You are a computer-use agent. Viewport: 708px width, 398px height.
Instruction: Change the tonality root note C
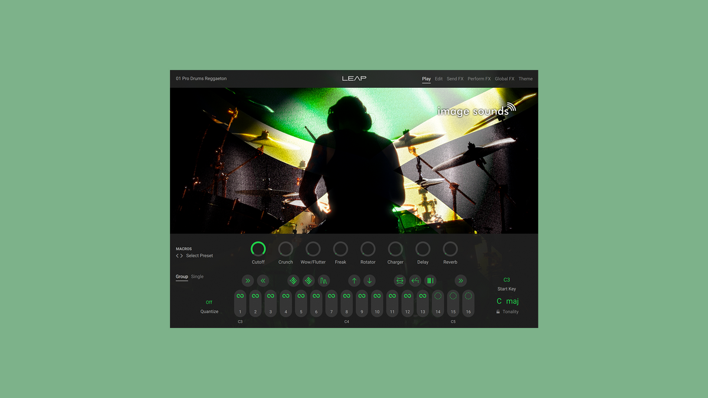click(x=499, y=301)
